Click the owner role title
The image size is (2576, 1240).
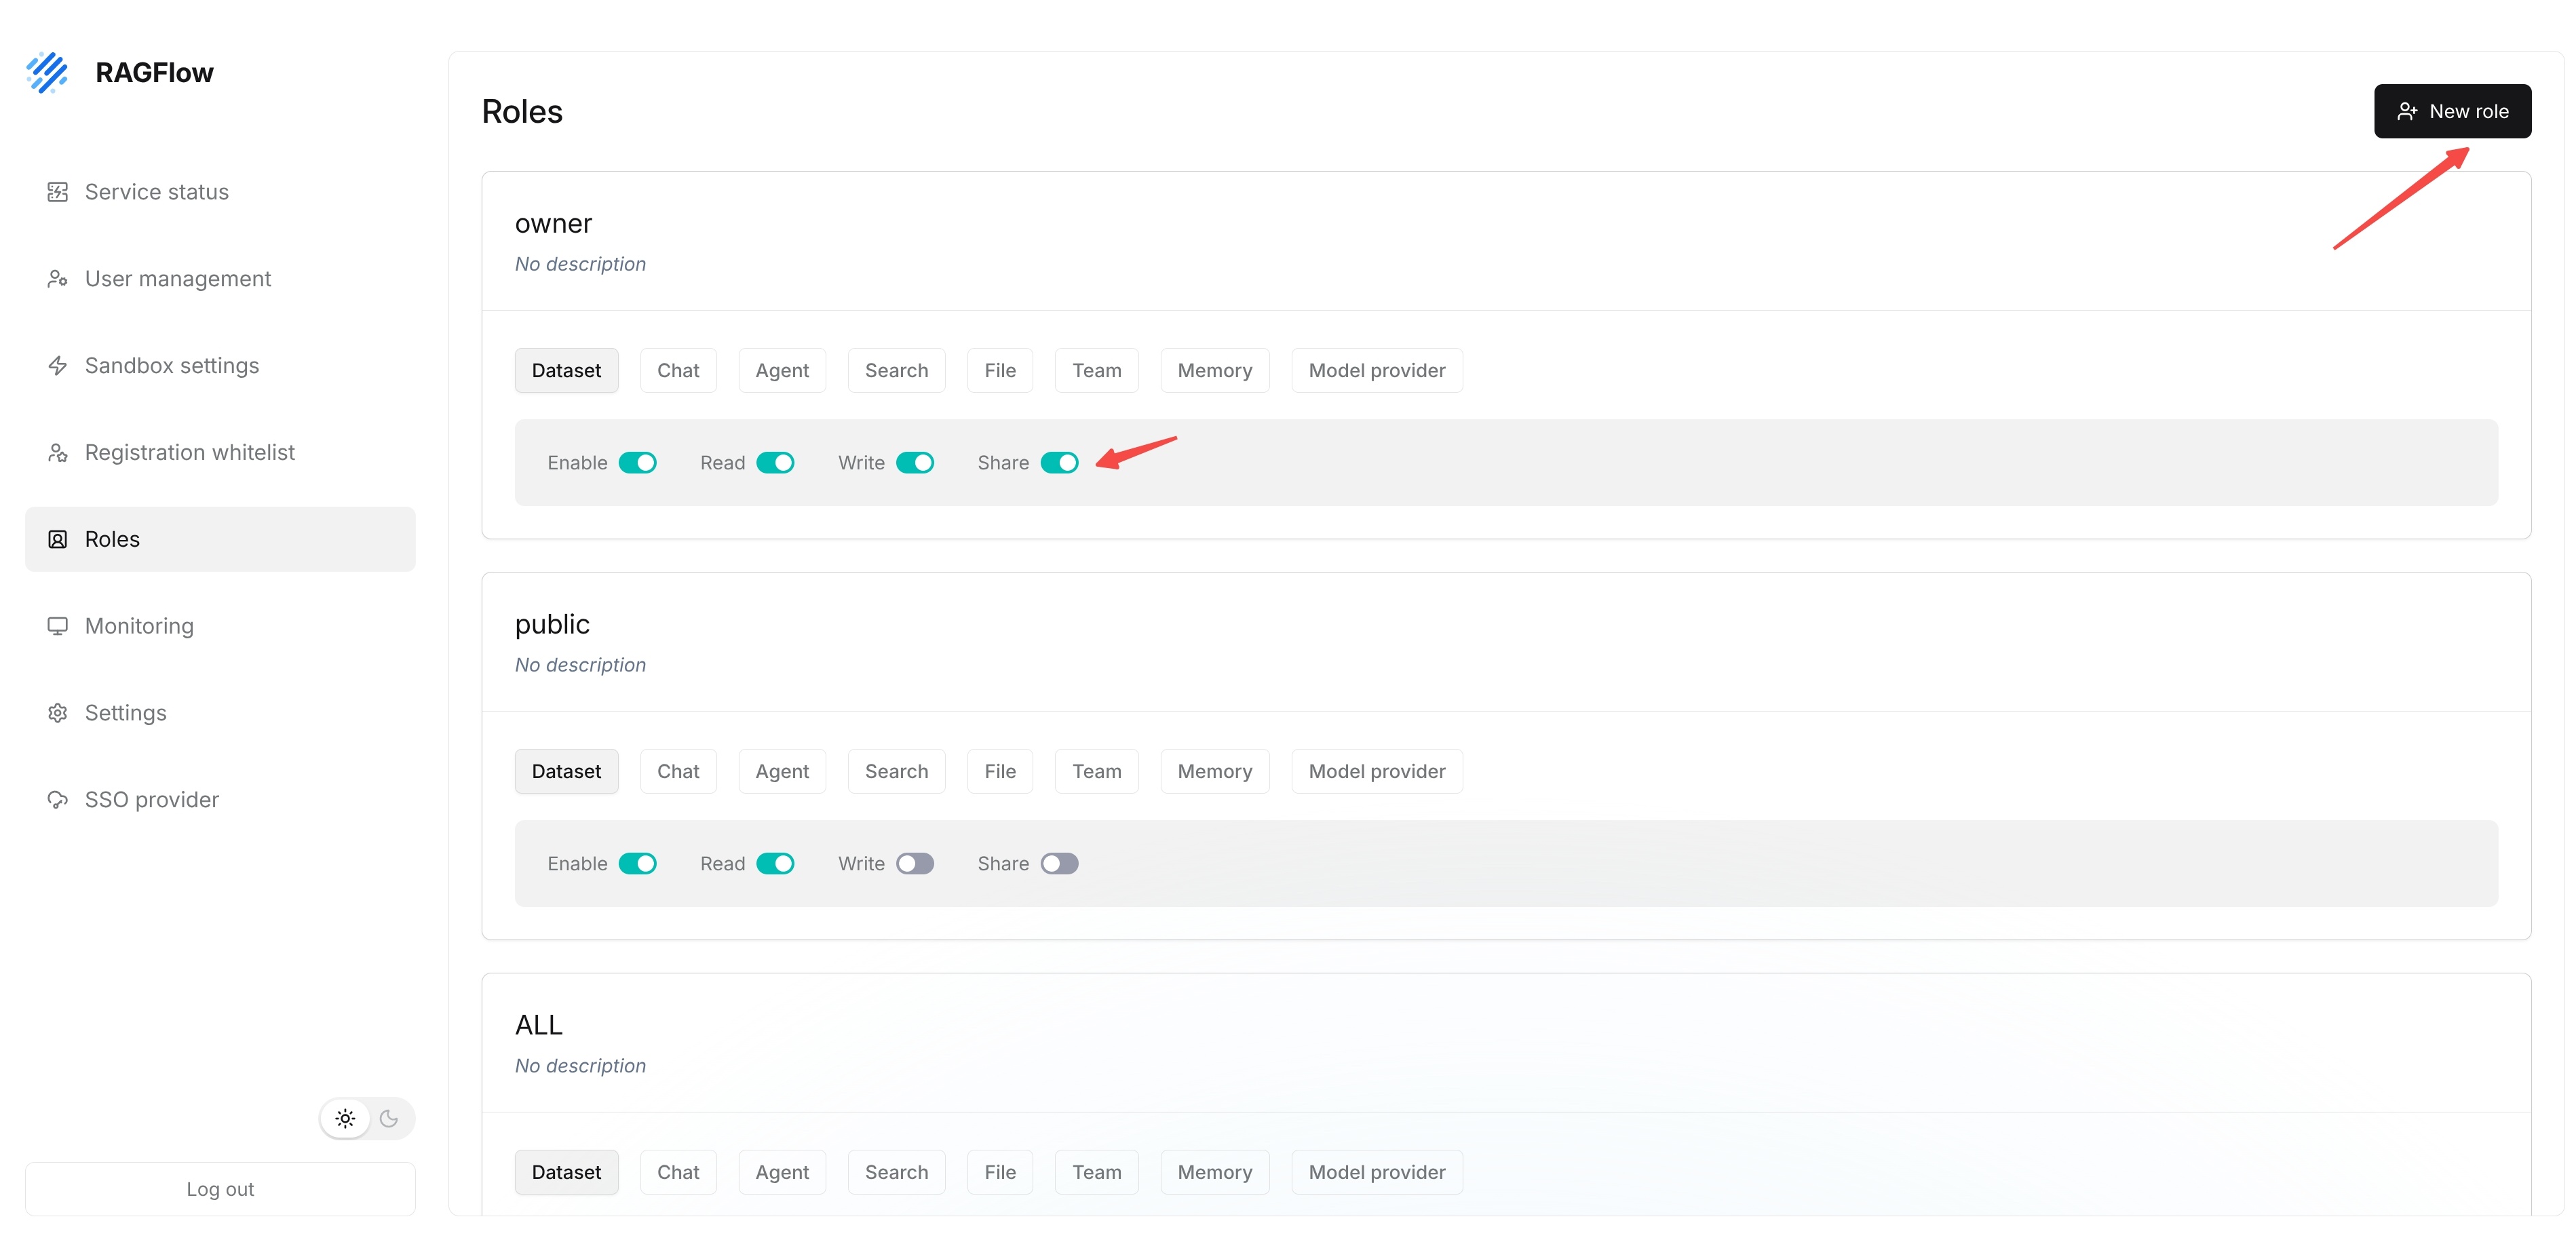pyautogui.click(x=553, y=224)
